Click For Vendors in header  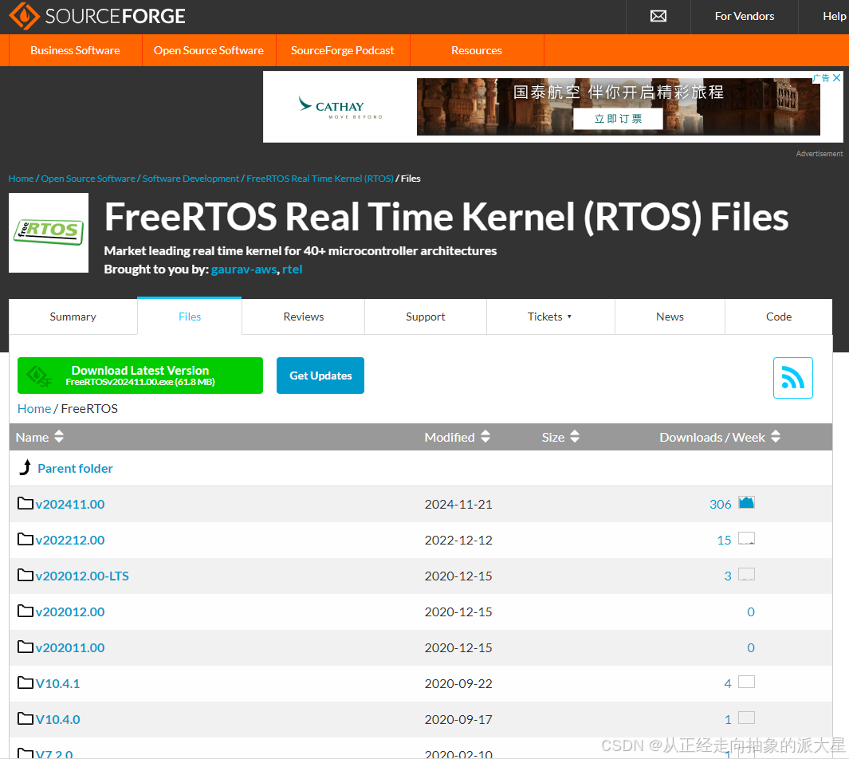[745, 16]
